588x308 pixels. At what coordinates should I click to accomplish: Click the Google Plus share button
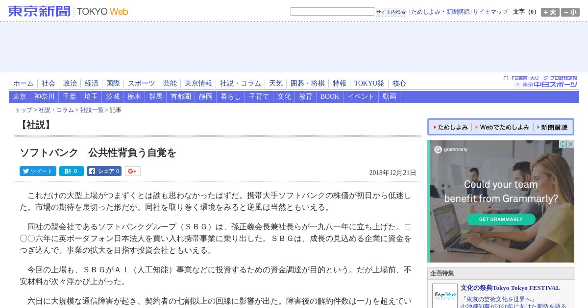coord(133,171)
